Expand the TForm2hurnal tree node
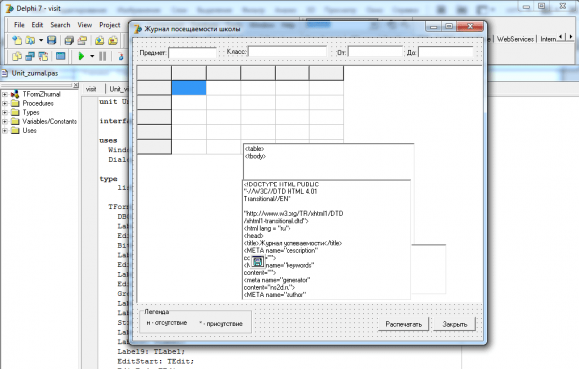This screenshot has width=579, height=369. click(4, 94)
